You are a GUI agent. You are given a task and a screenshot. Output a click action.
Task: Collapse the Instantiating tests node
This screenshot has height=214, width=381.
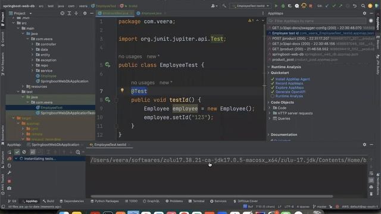coord(16,159)
